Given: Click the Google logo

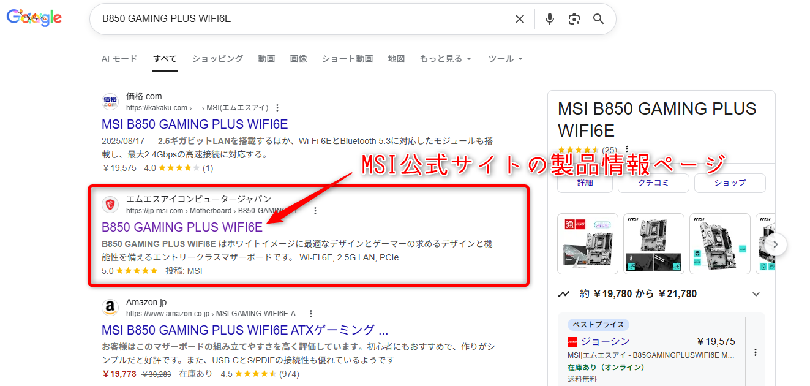Looking at the screenshot, I should coord(34,18).
